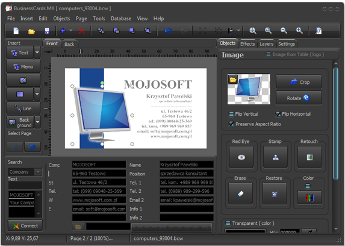The height and width of the screenshot is (246, 345).
Task: Open the Help menu
Action: point(158,19)
